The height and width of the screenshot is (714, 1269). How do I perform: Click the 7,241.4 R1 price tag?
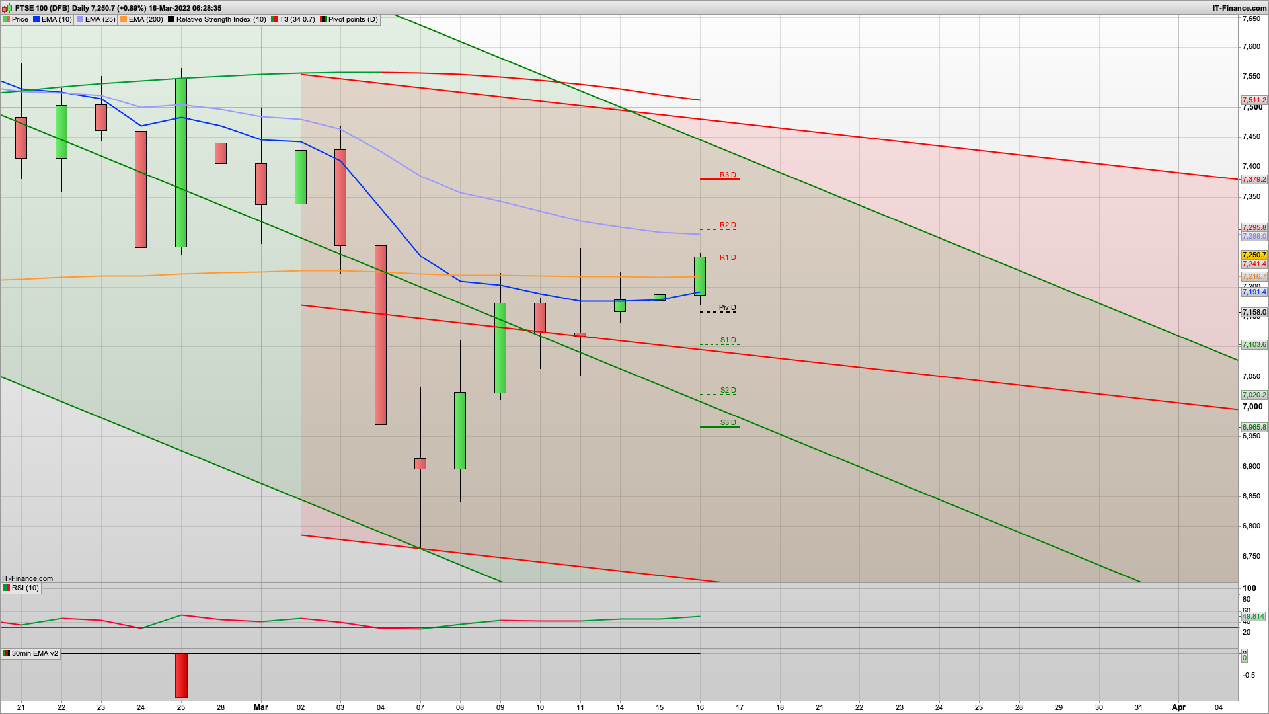(x=1254, y=264)
